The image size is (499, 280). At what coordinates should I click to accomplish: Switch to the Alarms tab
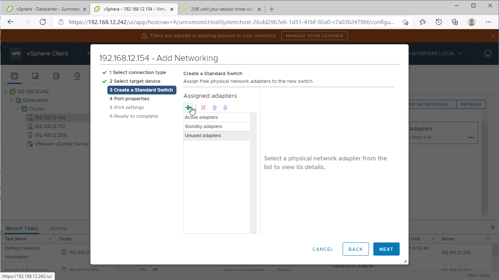pyautogui.click(x=58, y=228)
